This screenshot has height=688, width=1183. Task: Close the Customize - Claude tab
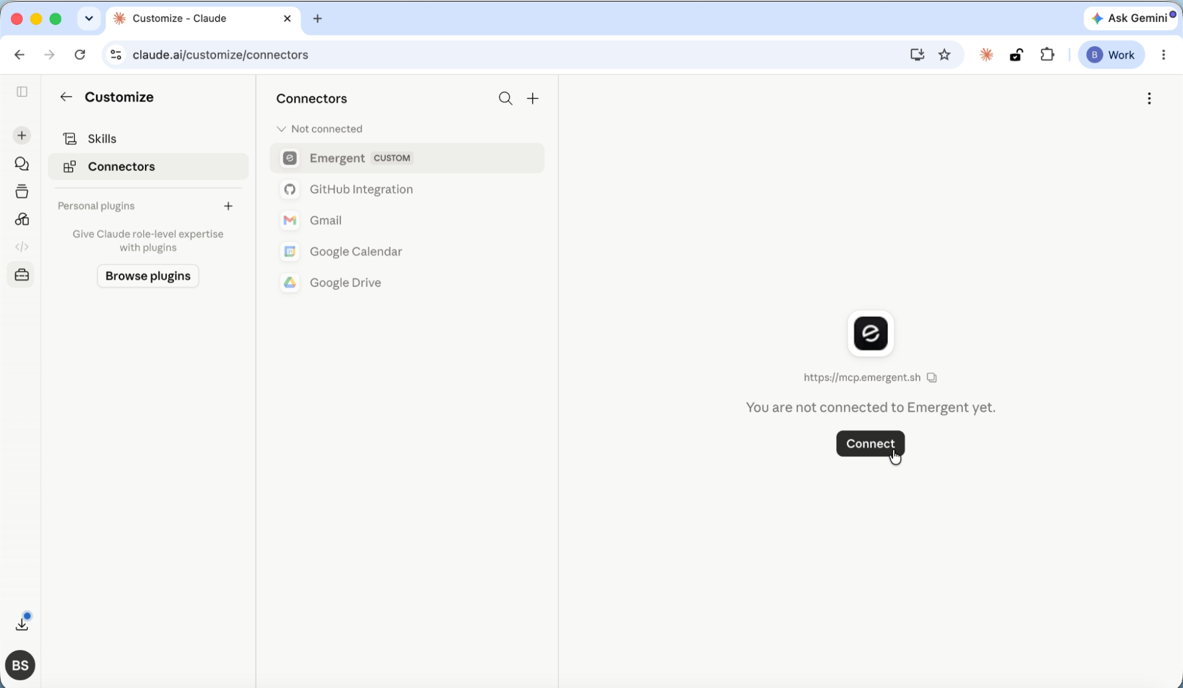[288, 18]
